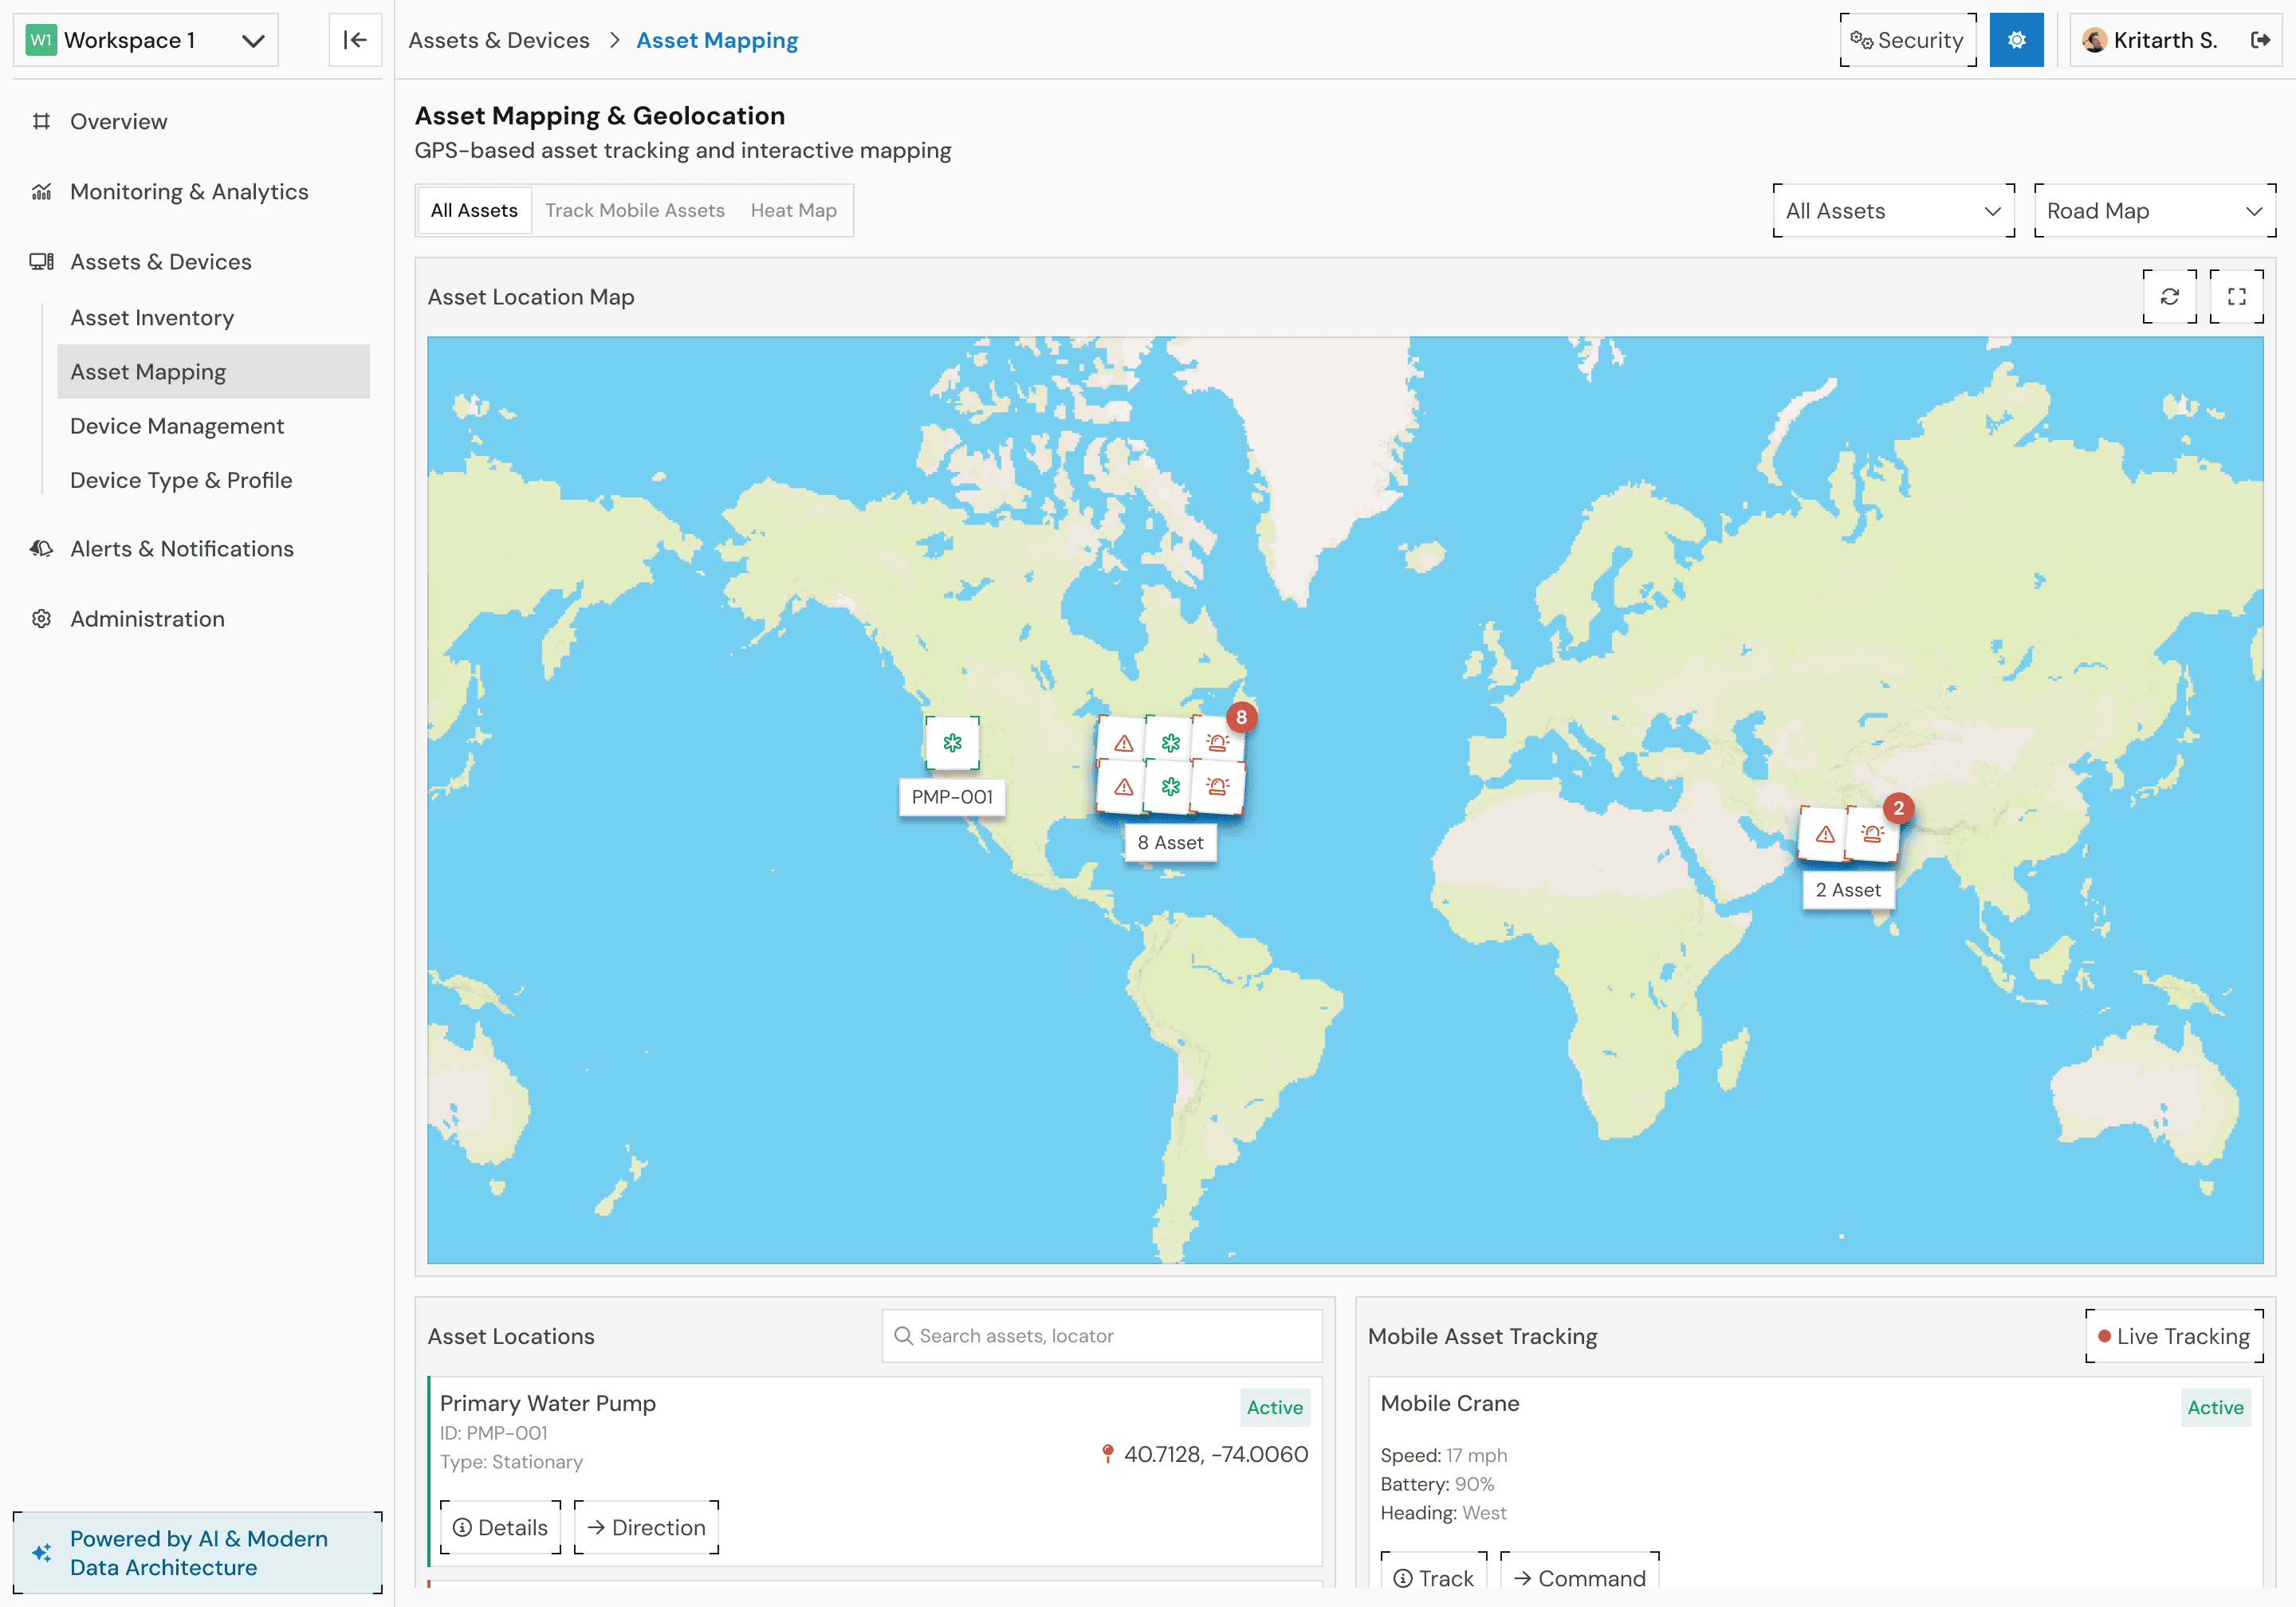Image resolution: width=2296 pixels, height=1607 pixels.
Task: Switch to the Heat Map tab
Action: tap(793, 210)
